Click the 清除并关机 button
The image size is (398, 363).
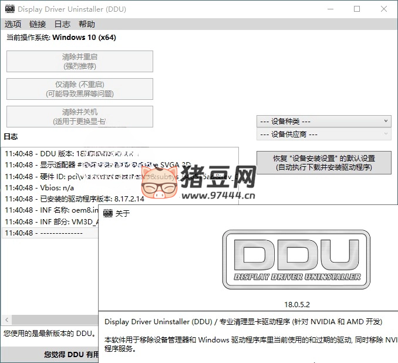click(x=80, y=116)
